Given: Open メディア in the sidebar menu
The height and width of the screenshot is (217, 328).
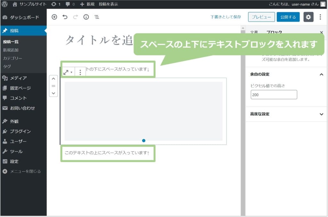Looking at the screenshot, I should click(18, 78).
